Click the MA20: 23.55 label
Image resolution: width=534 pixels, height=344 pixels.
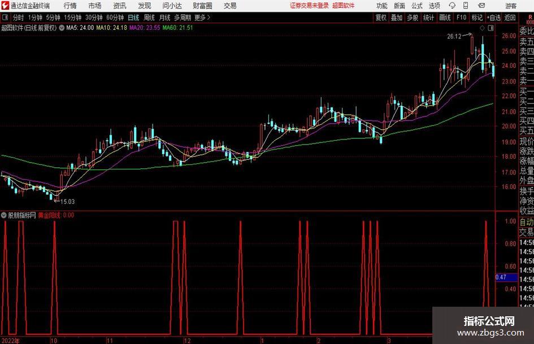tap(145, 28)
